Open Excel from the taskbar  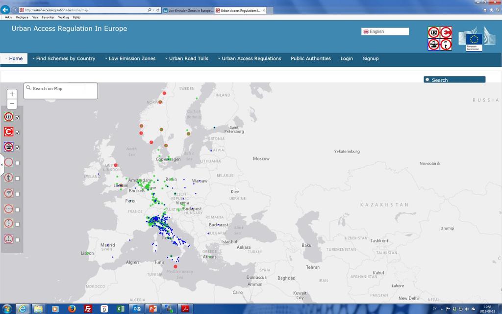[x=121, y=309]
